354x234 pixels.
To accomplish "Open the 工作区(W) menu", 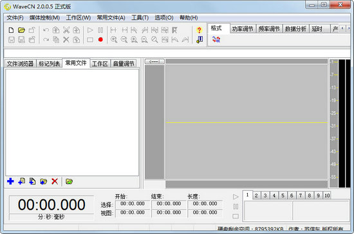I will click(x=78, y=18).
